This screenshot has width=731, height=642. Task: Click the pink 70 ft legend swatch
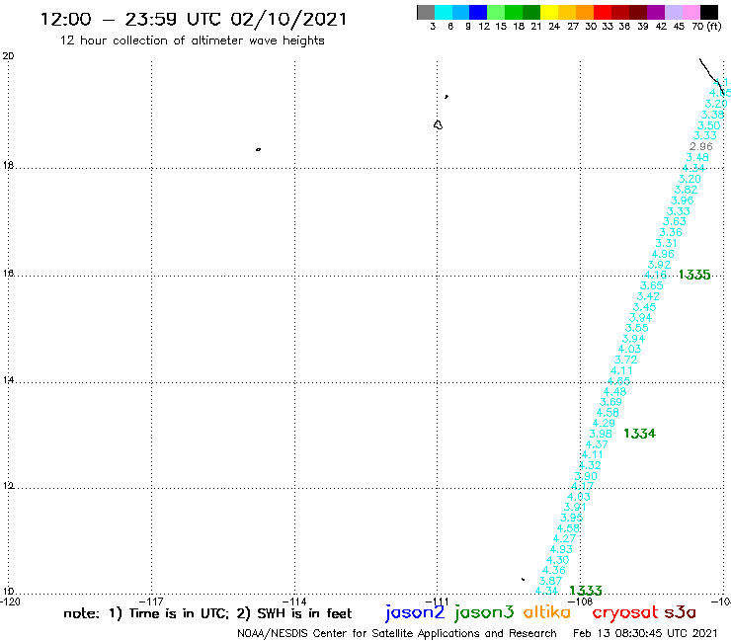click(x=691, y=12)
